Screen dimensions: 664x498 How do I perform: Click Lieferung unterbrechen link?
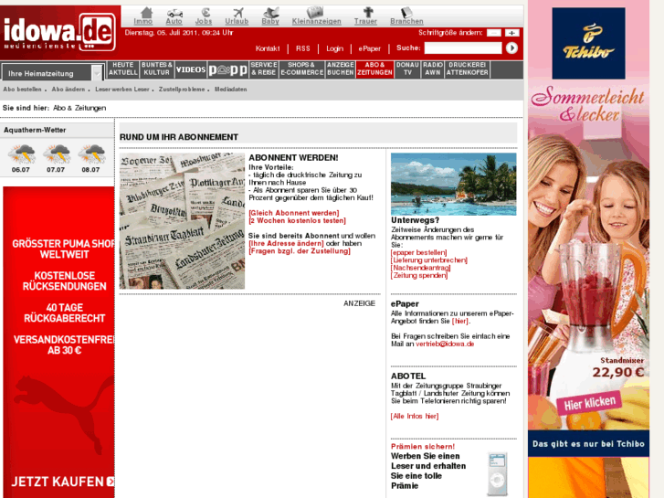click(429, 260)
